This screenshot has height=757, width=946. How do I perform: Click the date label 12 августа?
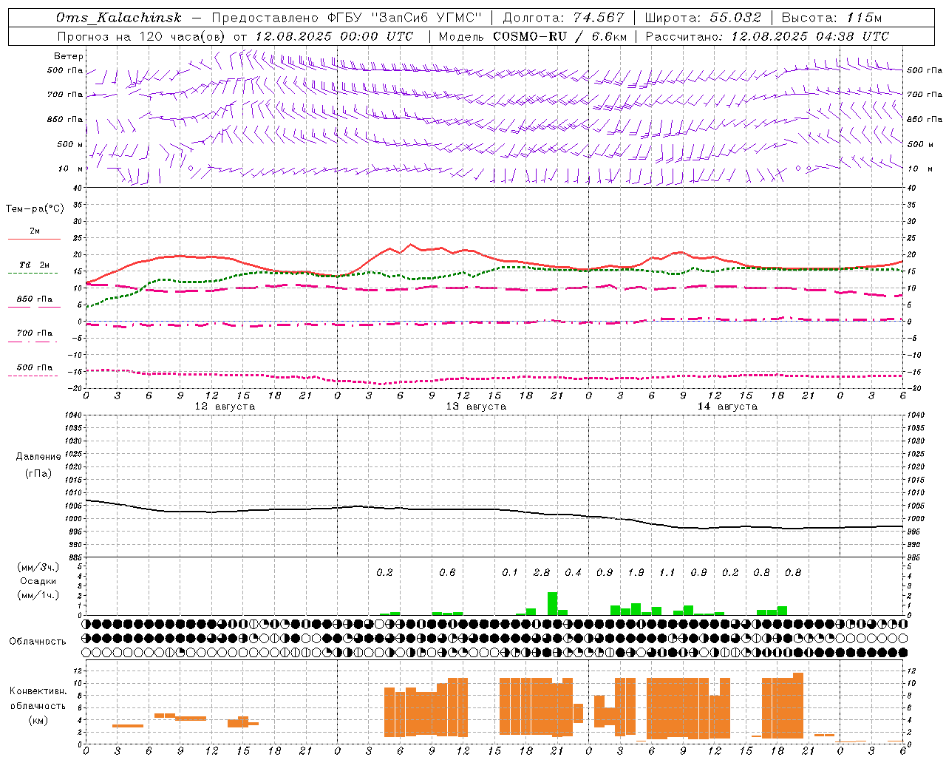[225, 407]
